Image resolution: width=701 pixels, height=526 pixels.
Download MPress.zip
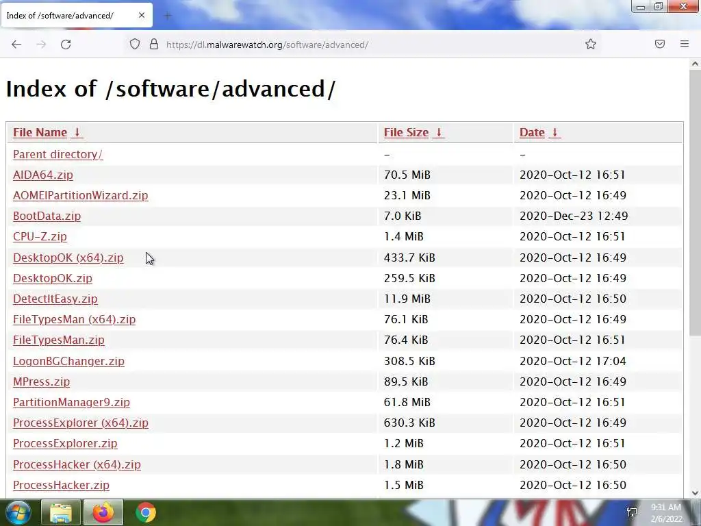pos(42,381)
